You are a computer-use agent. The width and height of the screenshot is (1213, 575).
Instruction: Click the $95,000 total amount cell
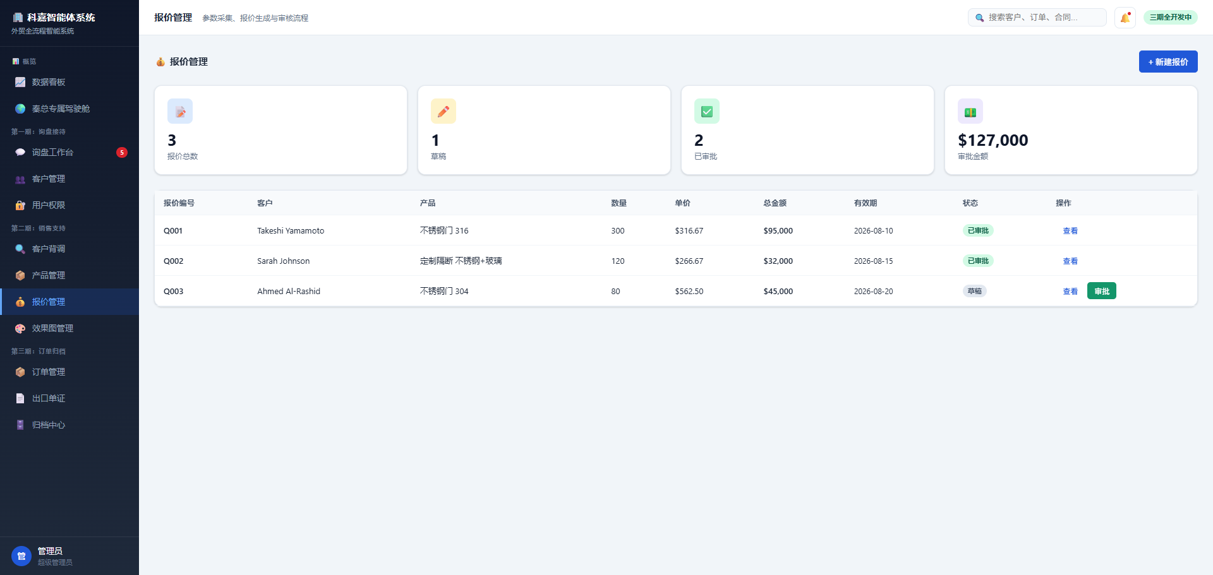click(x=778, y=231)
